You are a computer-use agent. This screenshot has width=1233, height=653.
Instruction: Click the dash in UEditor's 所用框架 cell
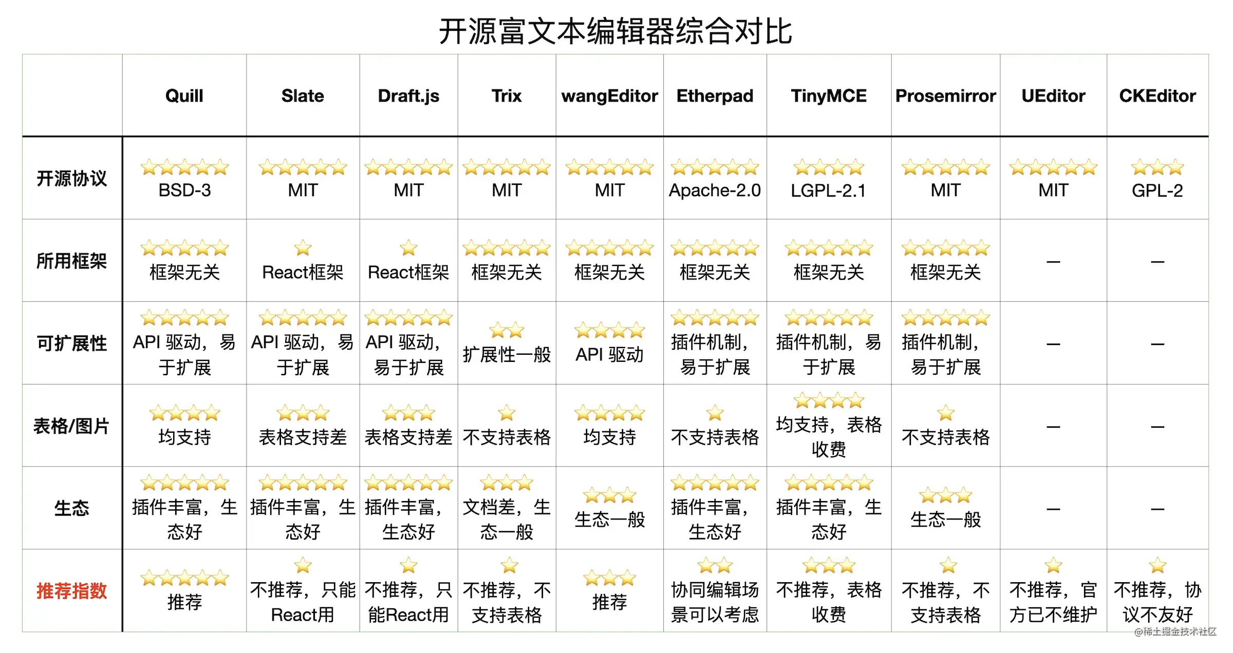(1053, 262)
